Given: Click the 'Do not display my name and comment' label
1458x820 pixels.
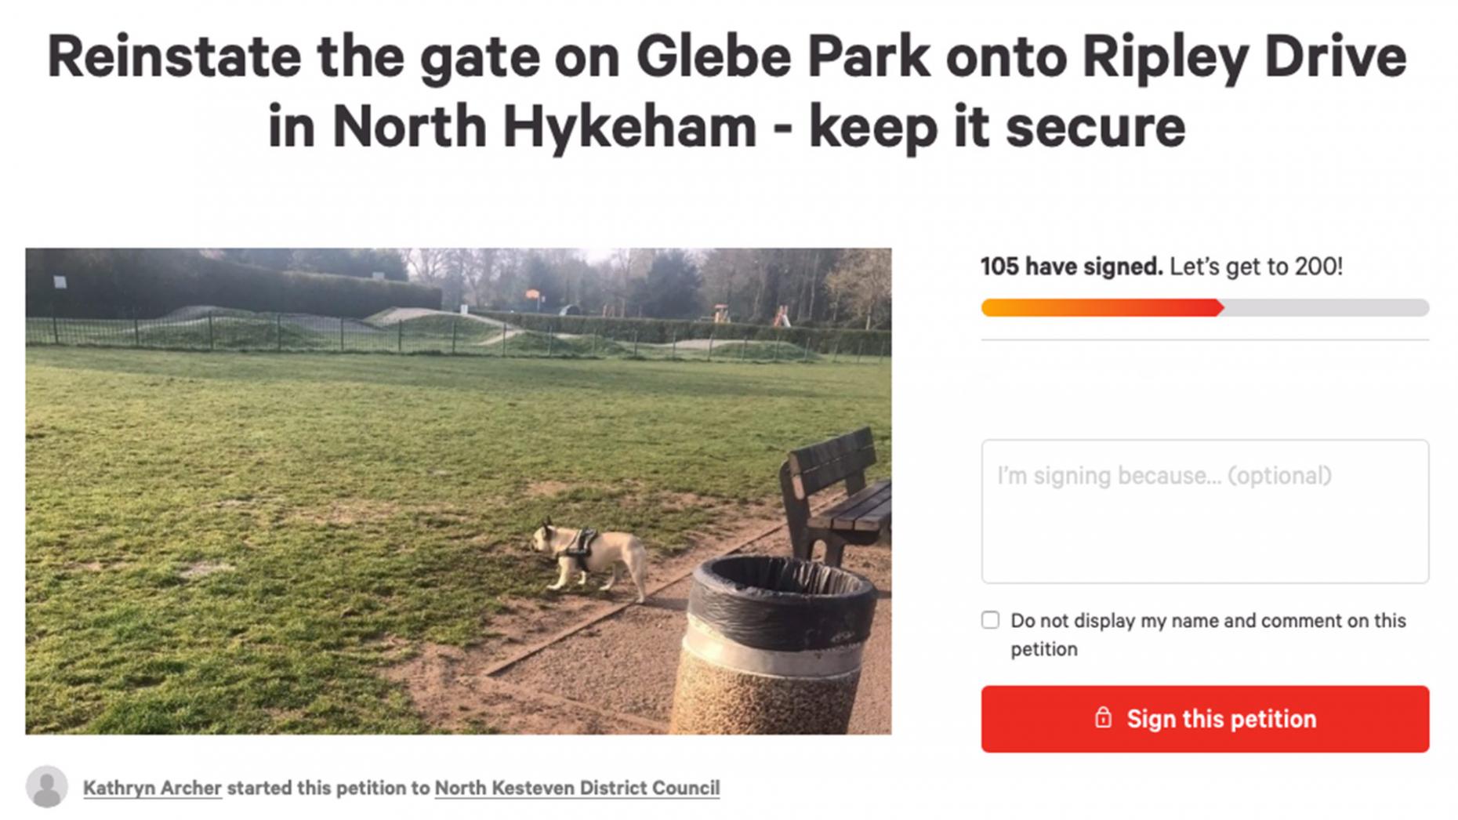Looking at the screenshot, I should (x=1208, y=635).
